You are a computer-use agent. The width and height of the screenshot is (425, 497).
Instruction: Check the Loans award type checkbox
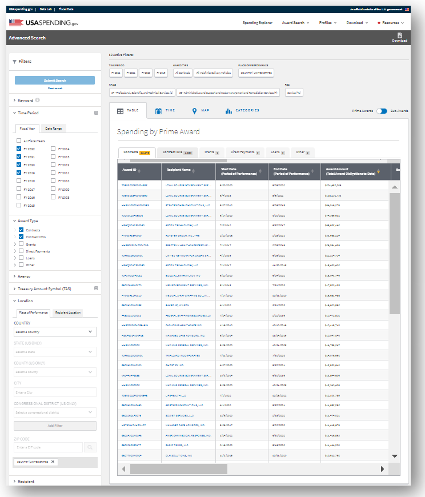21,258
